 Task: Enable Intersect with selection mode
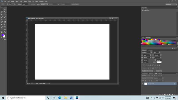(15, 4)
